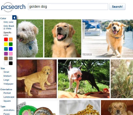This screenshot has height=115, width=133.
Task: Open the golden retriever on dock thumbnail
Action: [107, 38]
